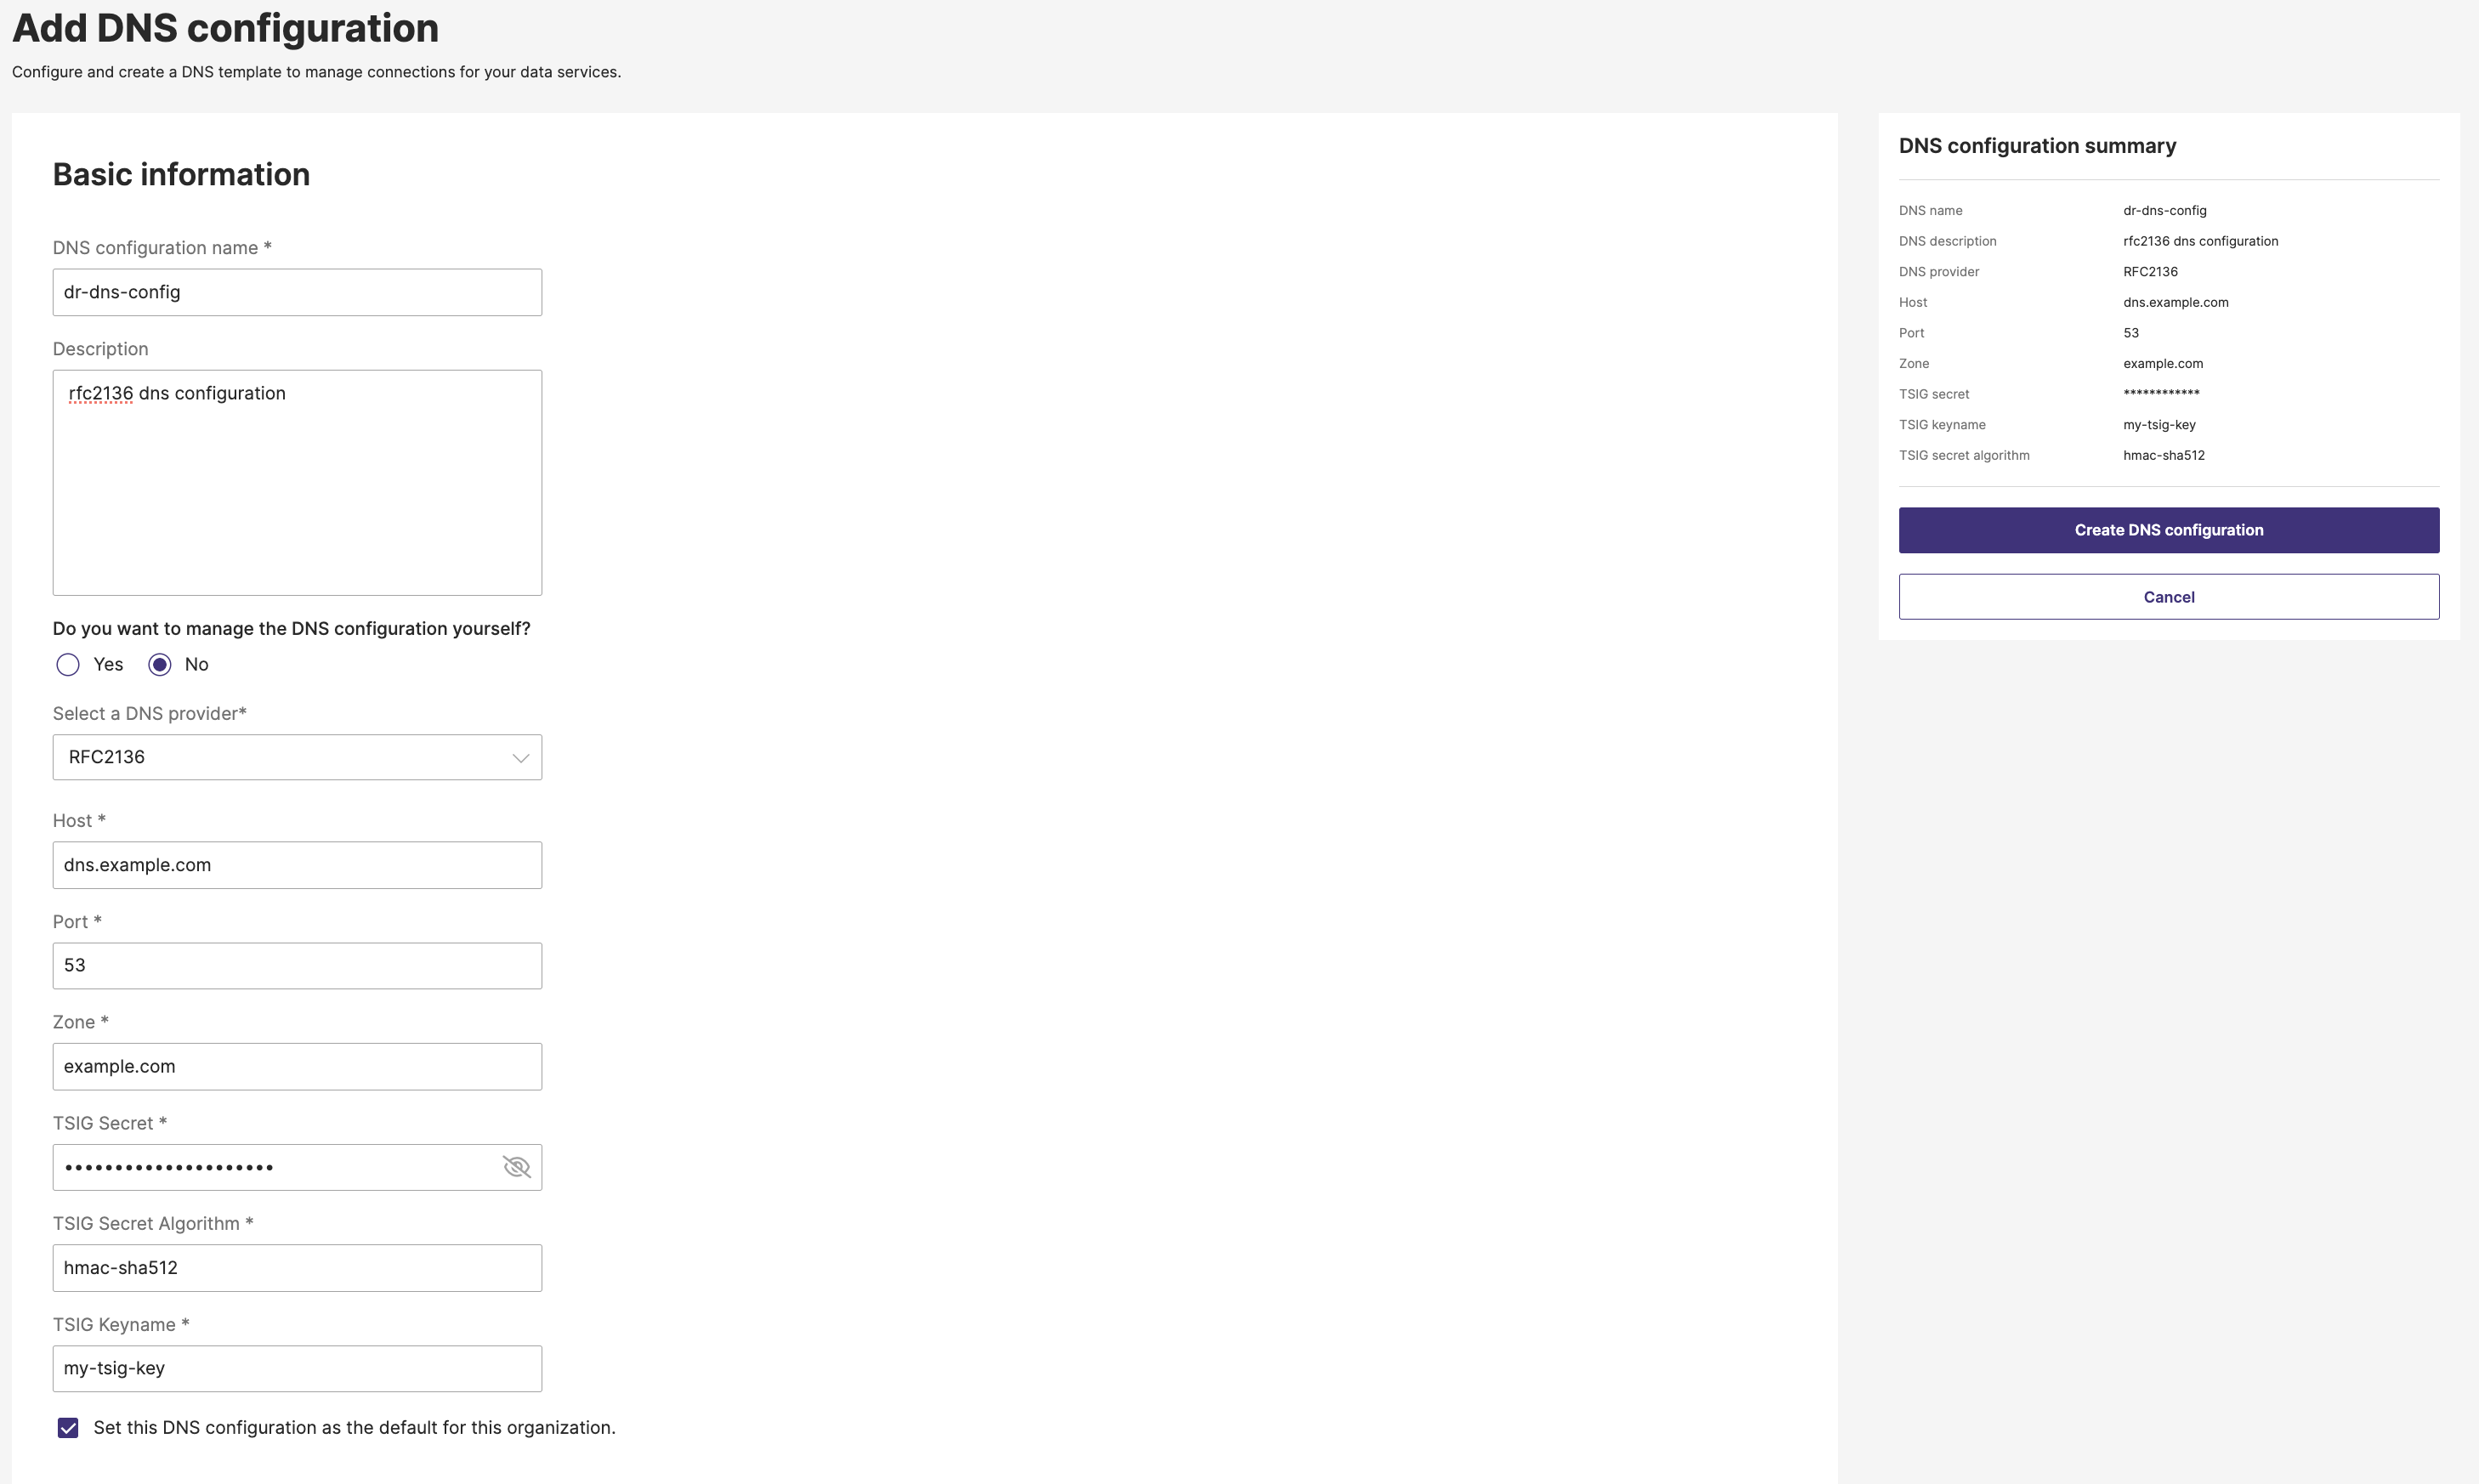Click the RFC2136 dropdown chevron arrow
This screenshot has height=1484, width=2479.
520,758
